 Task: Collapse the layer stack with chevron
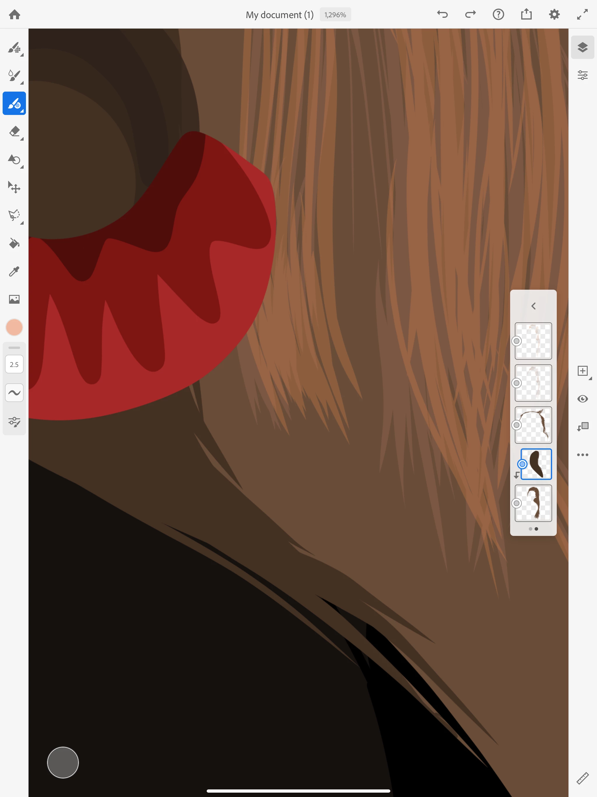pyautogui.click(x=533, y=306)
